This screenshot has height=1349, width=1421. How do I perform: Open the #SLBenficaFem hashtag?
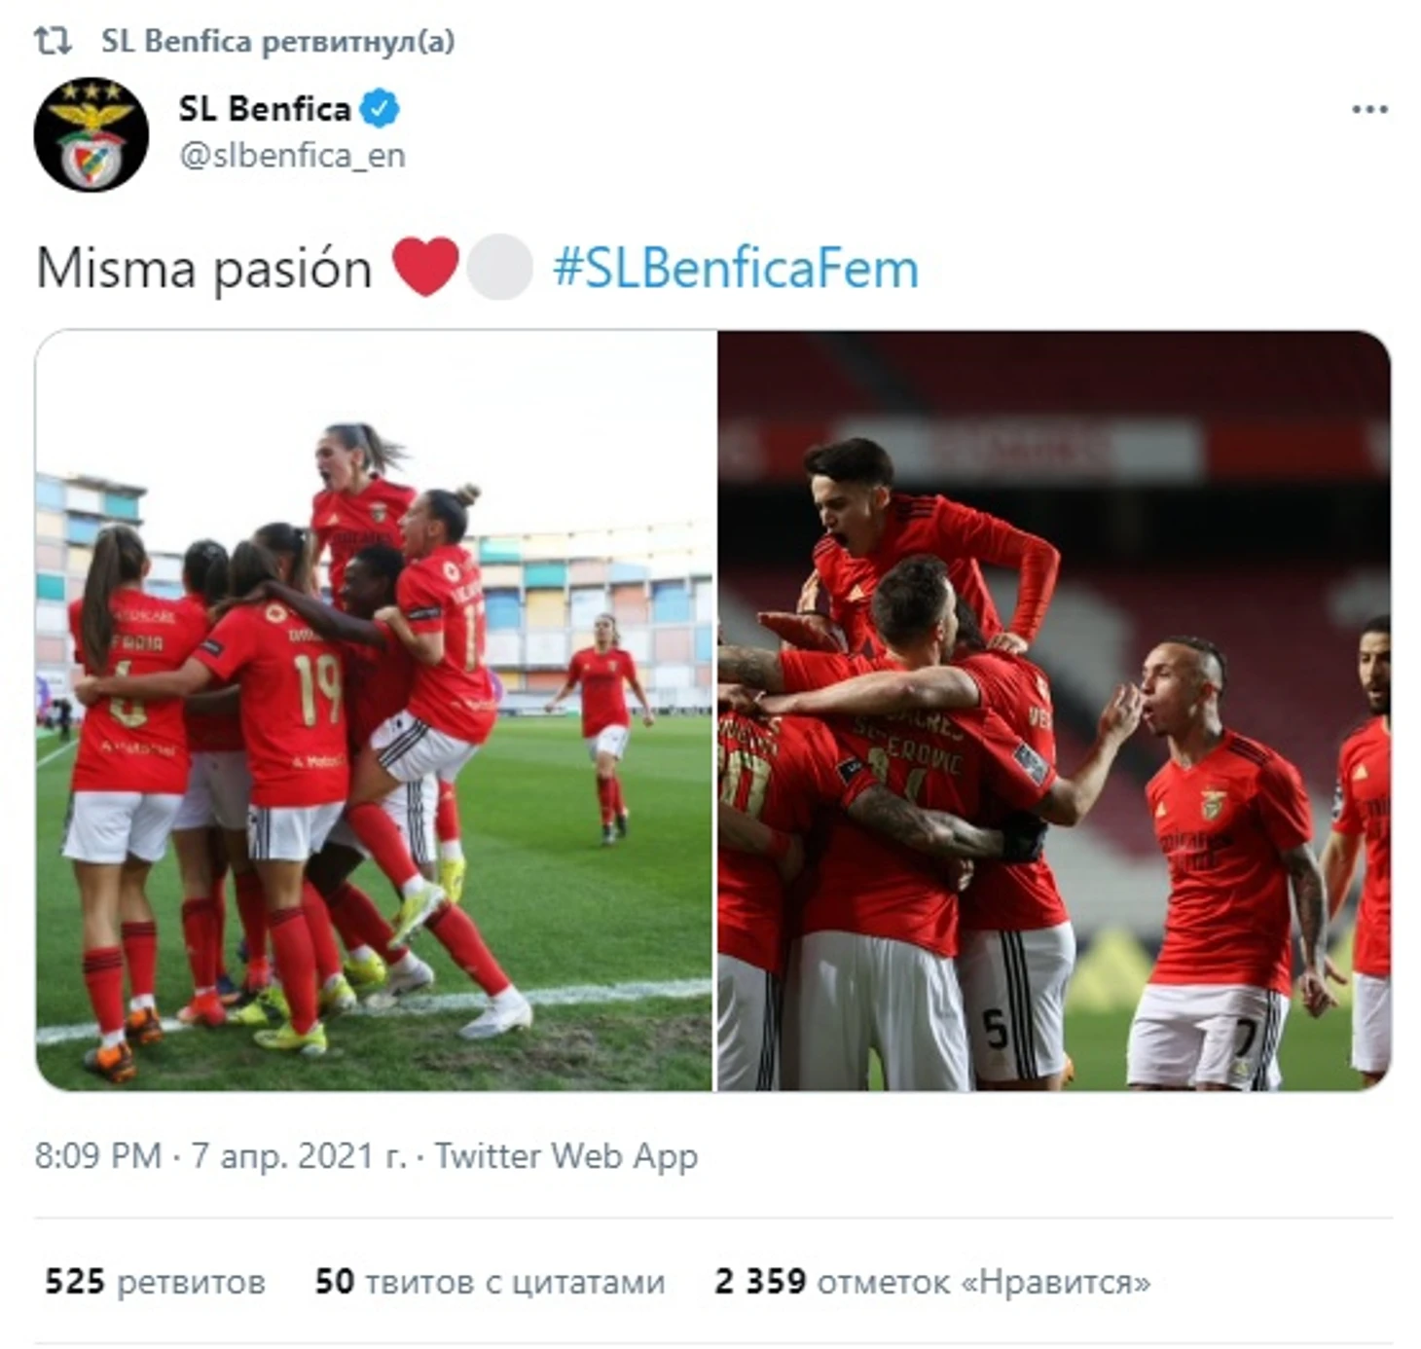coord(736,269)
